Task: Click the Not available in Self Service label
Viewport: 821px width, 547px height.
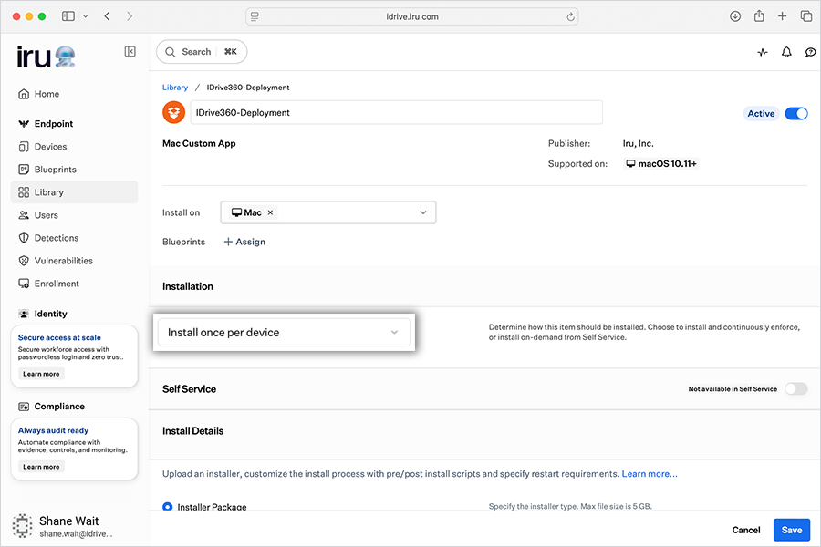Action: click(x=733, y=389)
